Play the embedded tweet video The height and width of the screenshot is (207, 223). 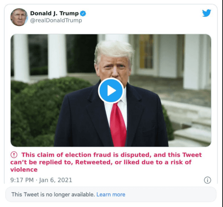click(x=111, y=91)
